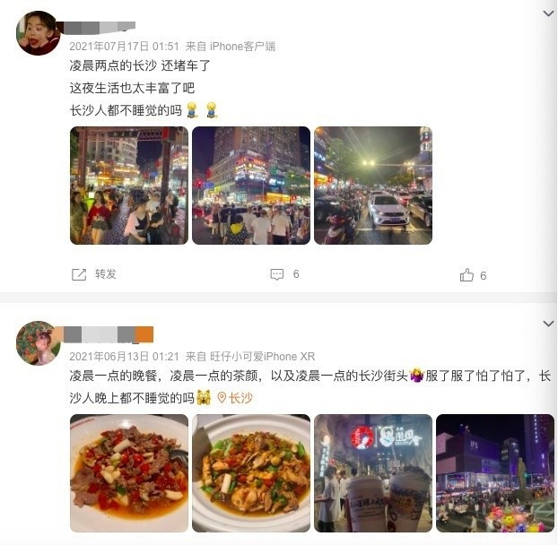Open the milk tea cups photo
558x545 pixels.
[x=373, y=473]
